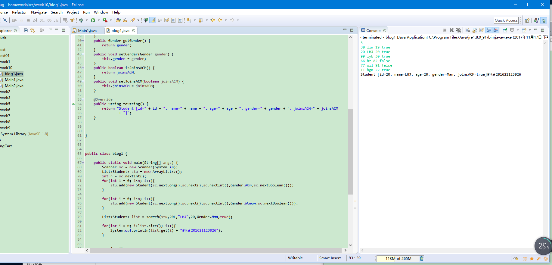Select blog1.java in Package Explorer

(x=14, y=74)
